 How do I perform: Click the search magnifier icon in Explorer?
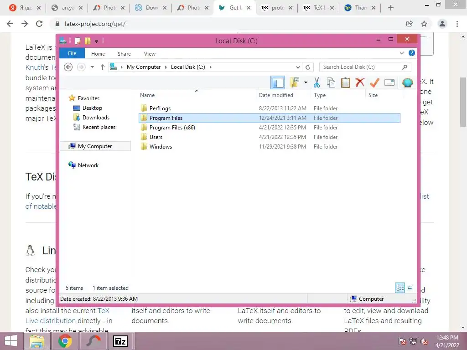[x=405, y=67]
